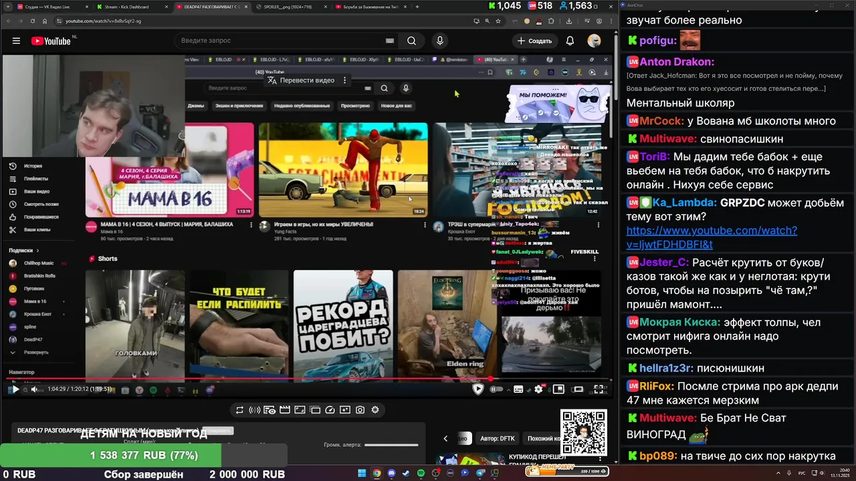
Task: Click the left chevron beside the Автор: DFTK chip
Action: (445, 438)
